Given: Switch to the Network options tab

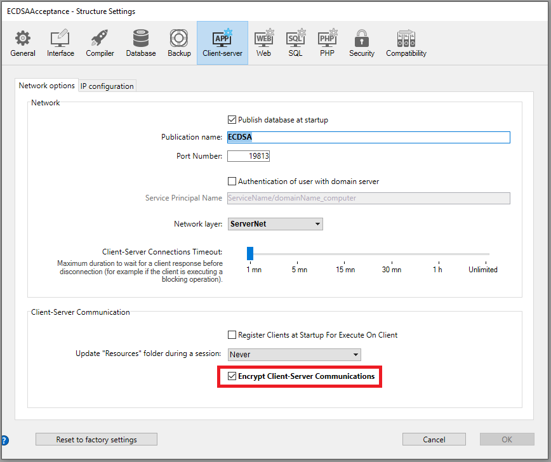Looking at the screenshot, I should click(x=47, y=86).
